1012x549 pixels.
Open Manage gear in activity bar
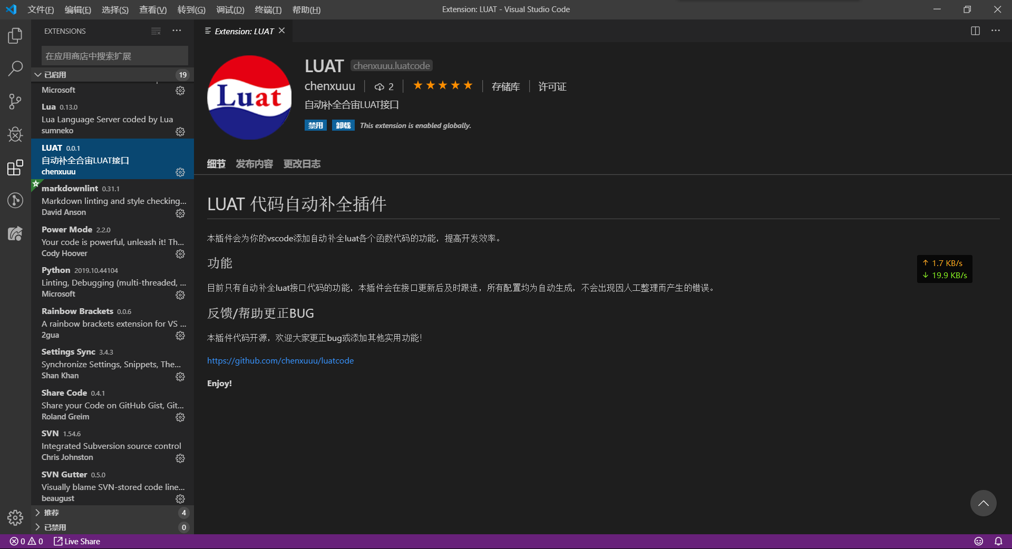(15, 518)
